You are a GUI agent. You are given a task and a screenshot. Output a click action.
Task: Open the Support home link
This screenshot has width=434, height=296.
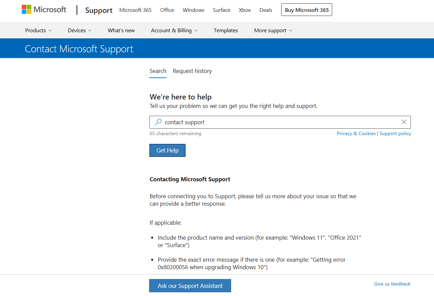tap(99, 10)
